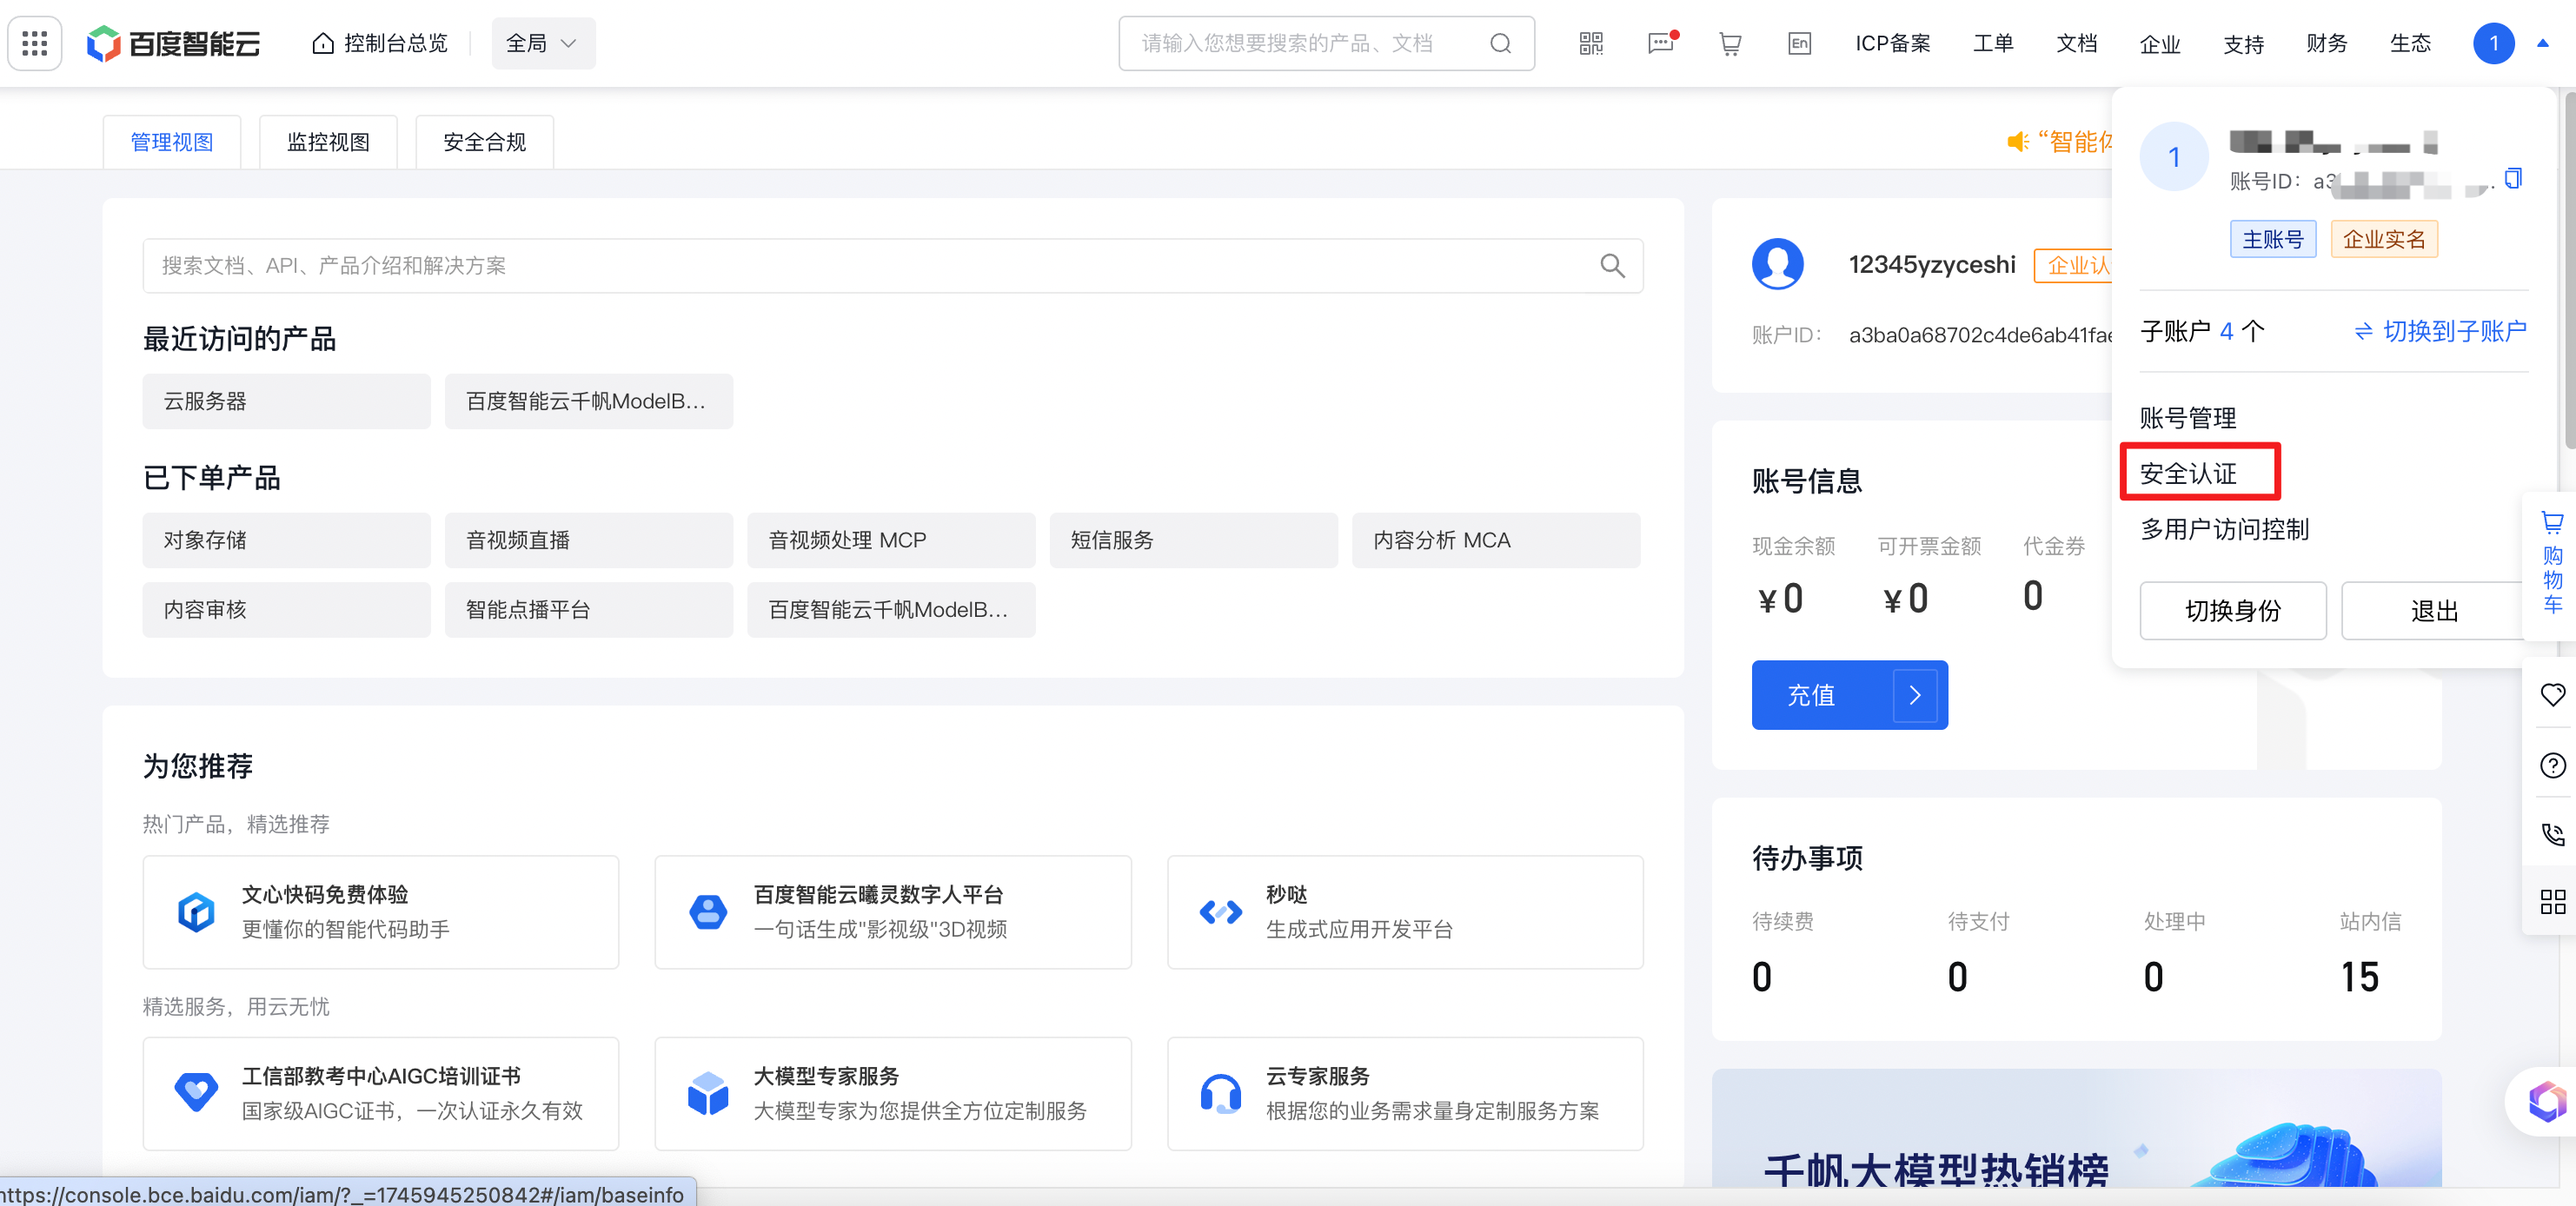Open the 秒哒 recommendation card
This screenshot has height=1206, width=2576.
point(1405,911)
